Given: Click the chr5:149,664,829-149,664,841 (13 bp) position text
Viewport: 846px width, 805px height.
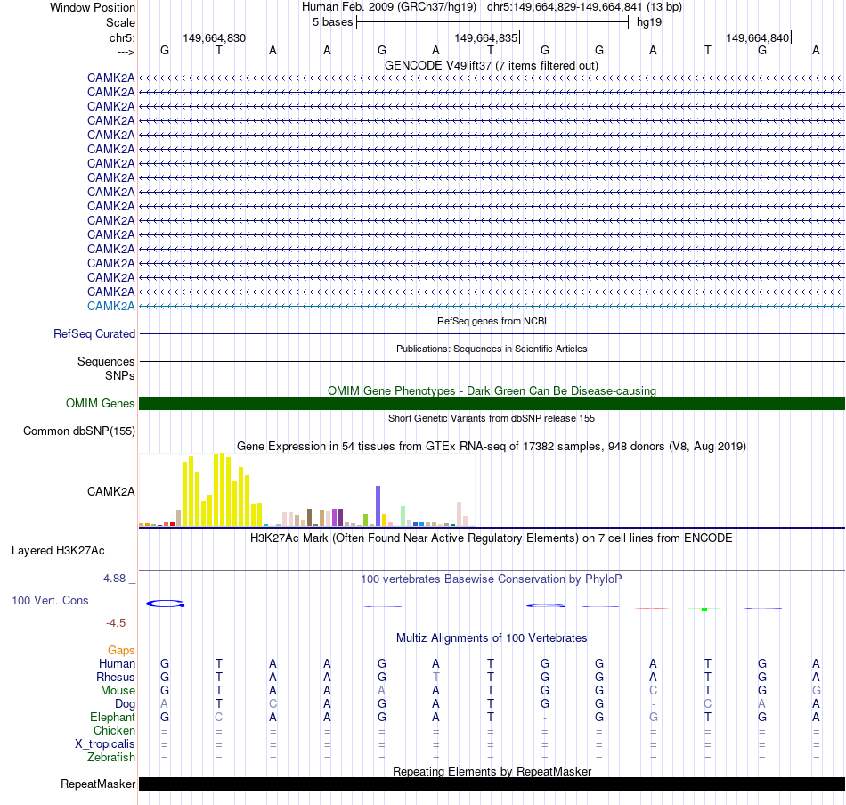Looking at the screenshot, I should click(x=584, y=7).
